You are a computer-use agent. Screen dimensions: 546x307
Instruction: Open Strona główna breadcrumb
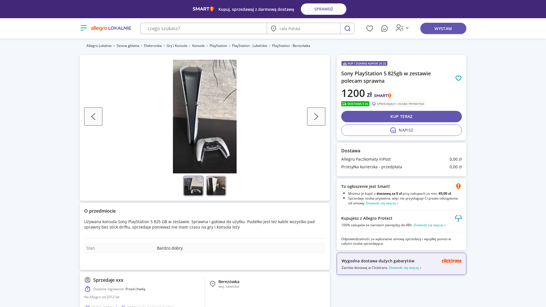128,45
